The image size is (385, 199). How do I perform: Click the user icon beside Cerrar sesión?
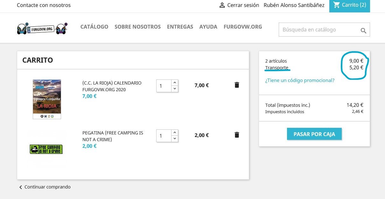(222, 5)
